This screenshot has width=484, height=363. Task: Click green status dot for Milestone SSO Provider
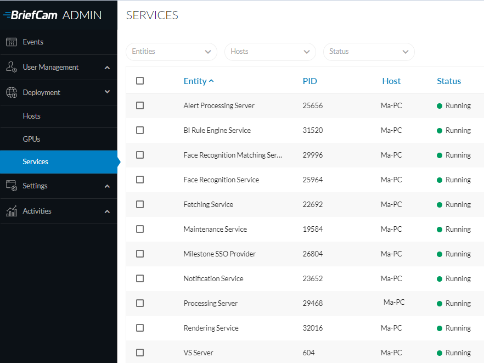pyautogui.click(x=440, y=254)
